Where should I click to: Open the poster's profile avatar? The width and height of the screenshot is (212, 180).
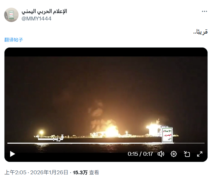(12, 15)
